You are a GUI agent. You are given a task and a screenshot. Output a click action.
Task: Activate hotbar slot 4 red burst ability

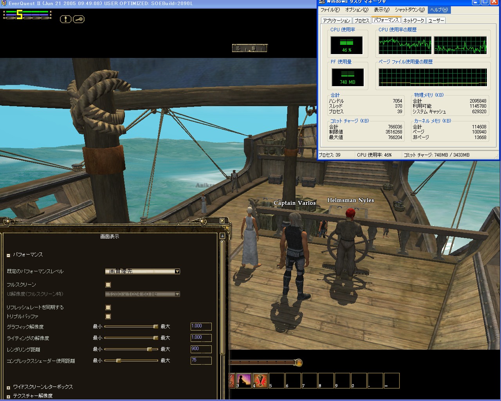tap(260, 381)
